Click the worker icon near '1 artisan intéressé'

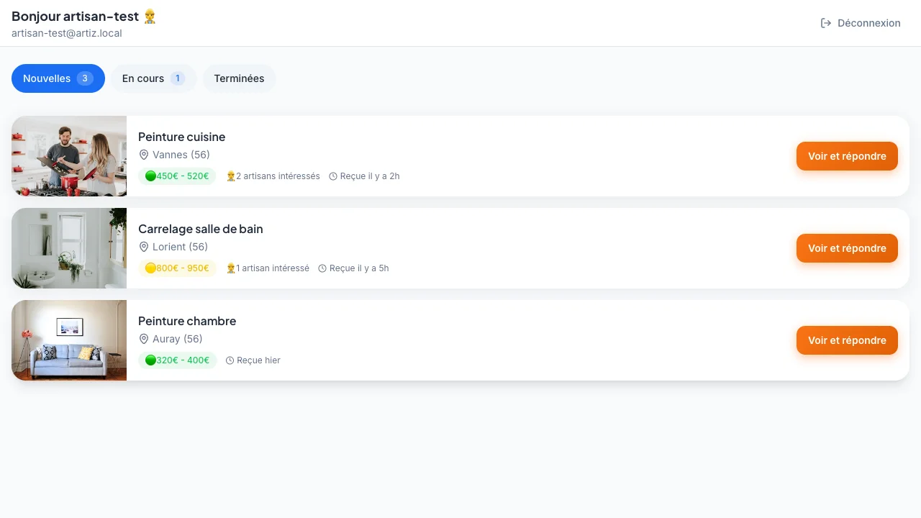click(231, 268)
